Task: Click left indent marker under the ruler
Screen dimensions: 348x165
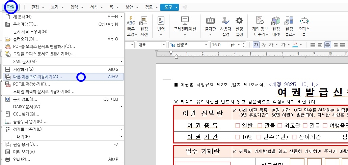Action: [x=176, y=57]
